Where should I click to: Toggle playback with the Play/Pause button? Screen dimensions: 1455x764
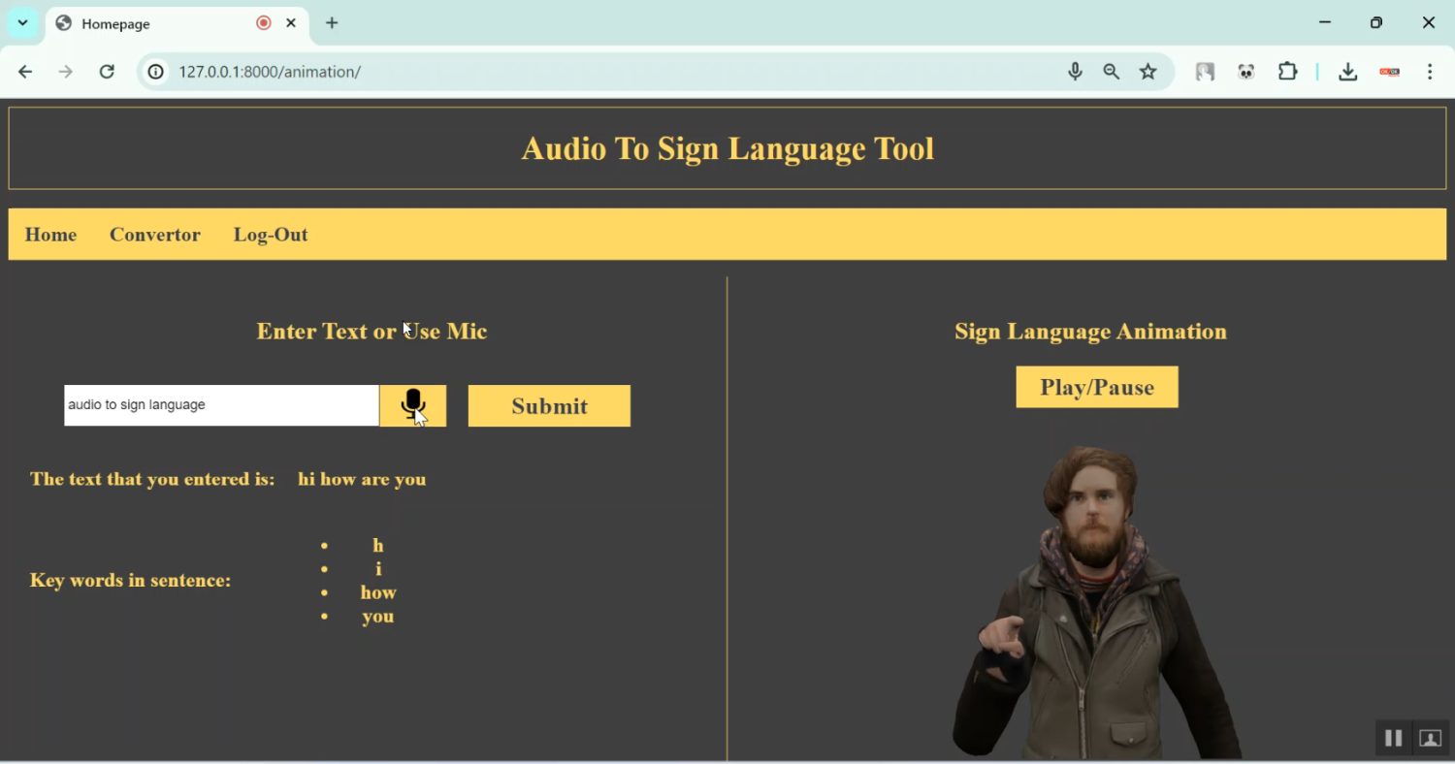(x=1096, y=386)
